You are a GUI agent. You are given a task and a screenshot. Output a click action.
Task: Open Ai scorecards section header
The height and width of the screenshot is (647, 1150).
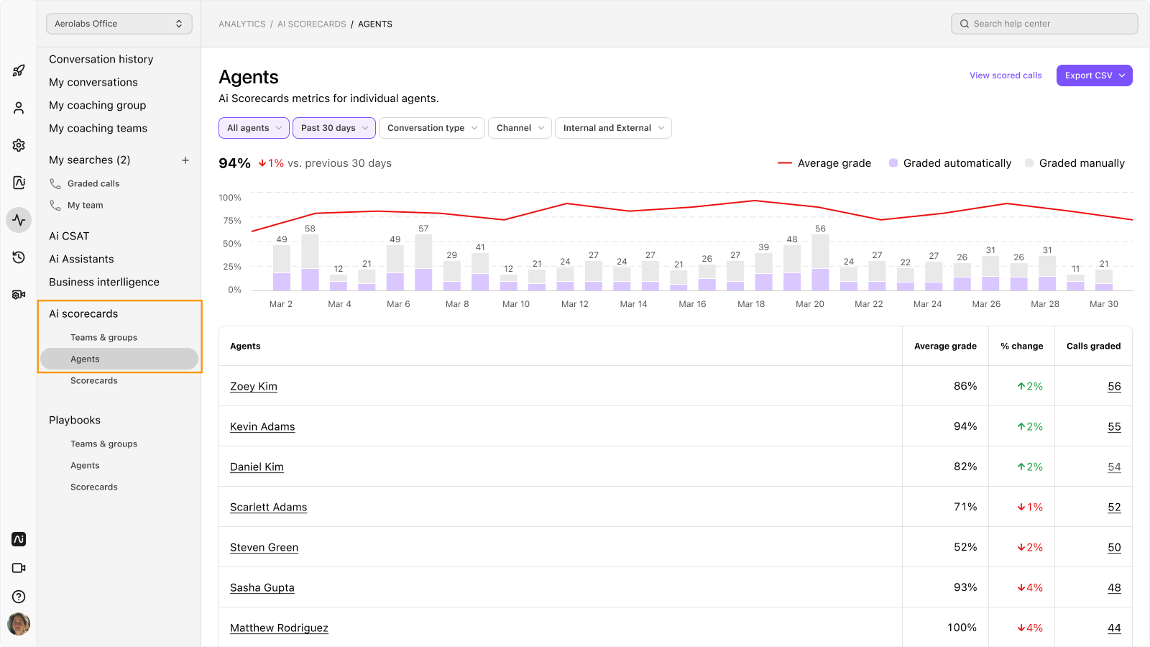(83, 314)
